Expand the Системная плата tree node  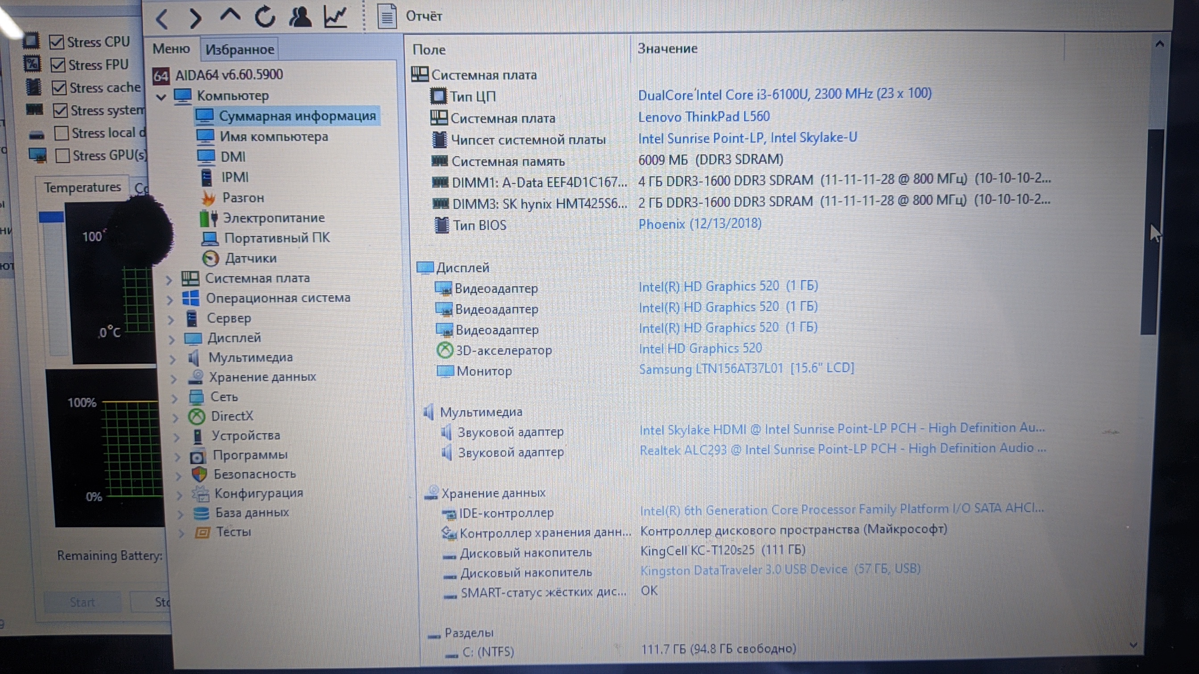pos(169,279)
